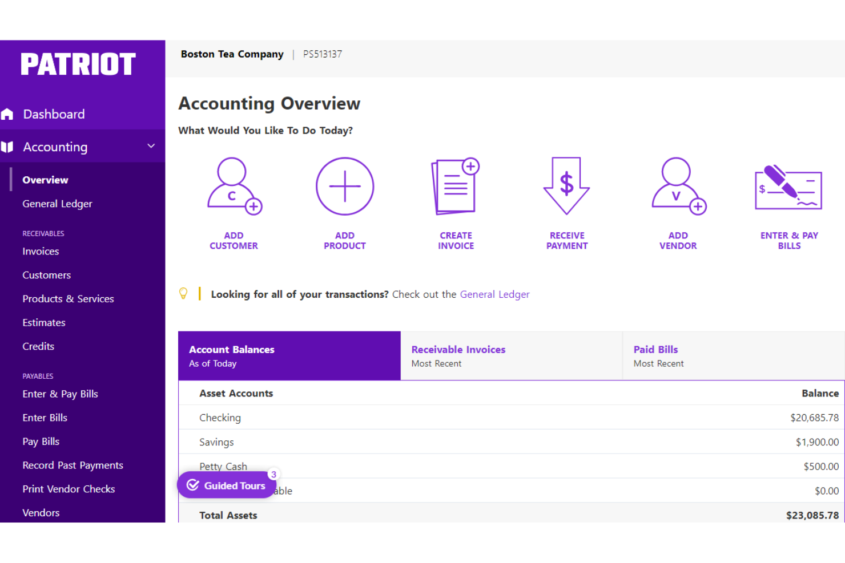Click the Patriot logo
This screenshot has width=845, height=563.
click(x=78, y=64)
